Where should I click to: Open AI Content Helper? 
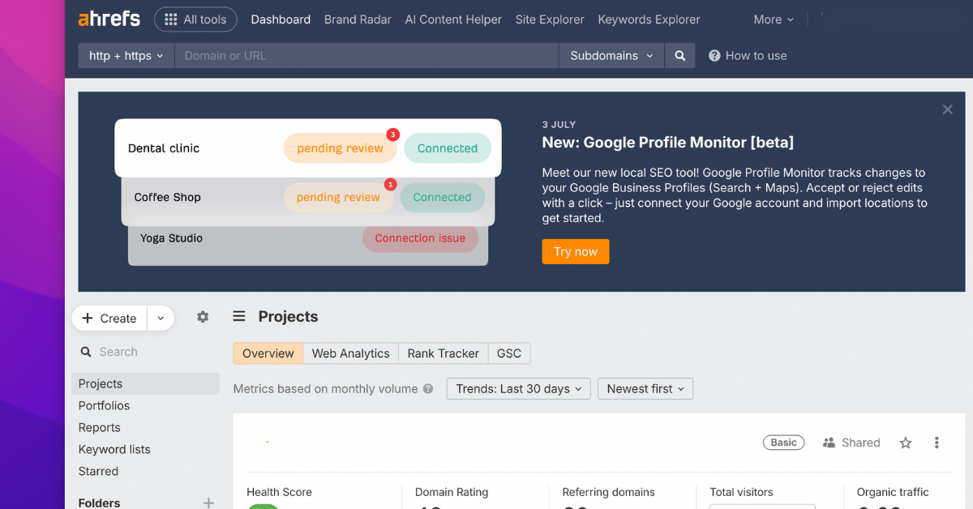click(x=453, y=19)
